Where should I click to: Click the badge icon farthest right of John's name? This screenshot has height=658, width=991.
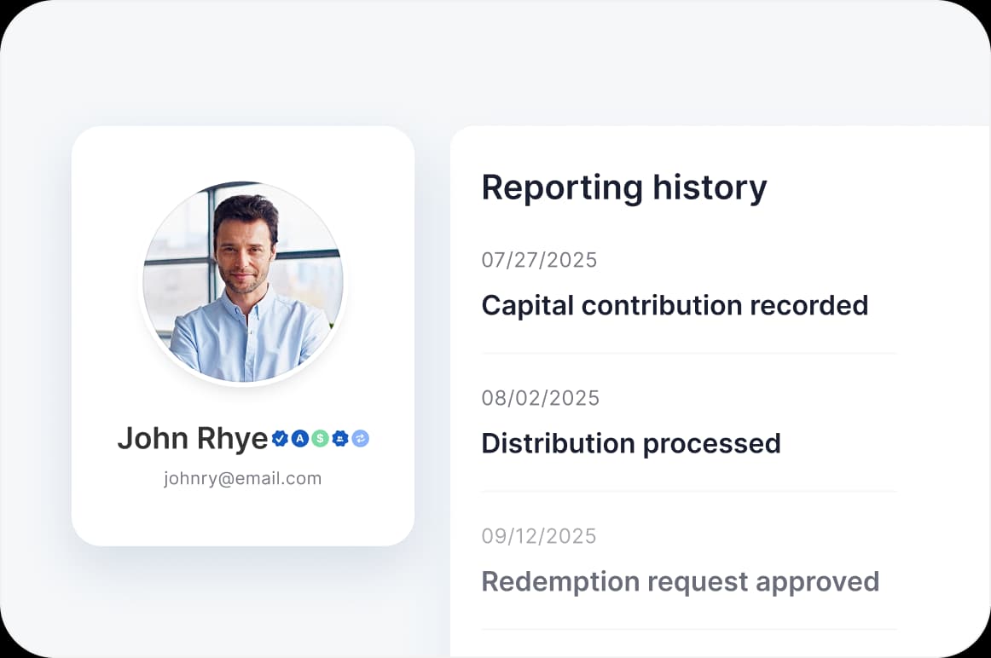tap(359, 438)
